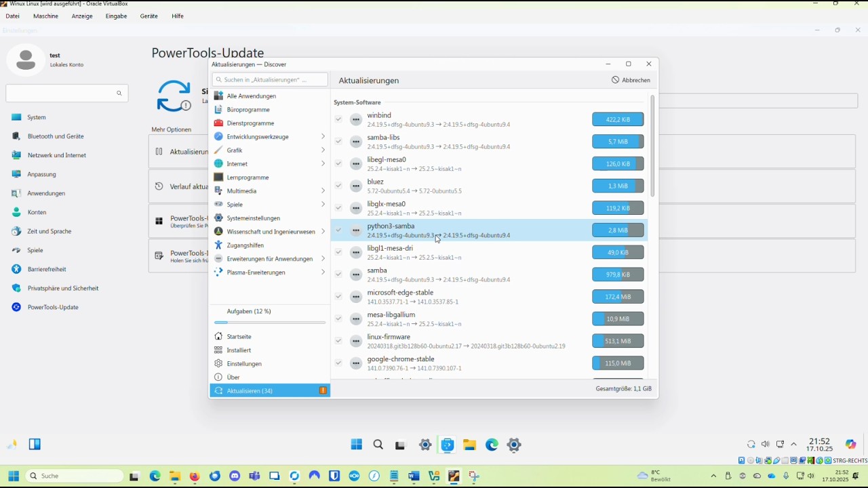Uncheck libglx-mesa0 update checkbox
The image size is (868, 488).
(x=338, y=208)
